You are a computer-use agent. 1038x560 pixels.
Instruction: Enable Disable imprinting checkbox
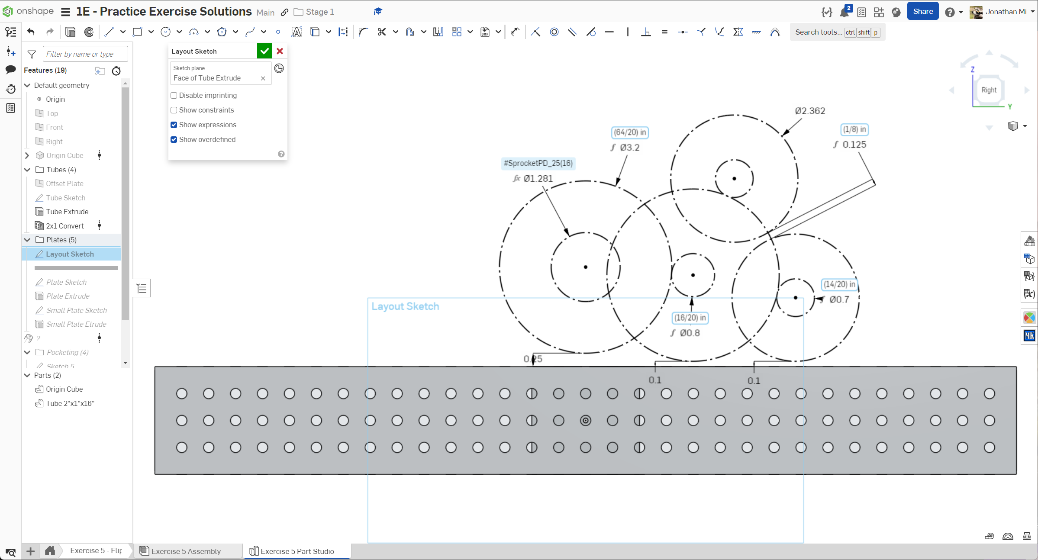coord(174,95)
